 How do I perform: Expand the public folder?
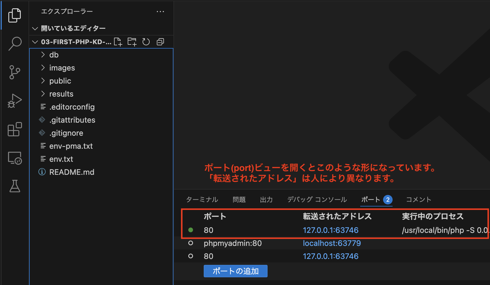[60, 81]
